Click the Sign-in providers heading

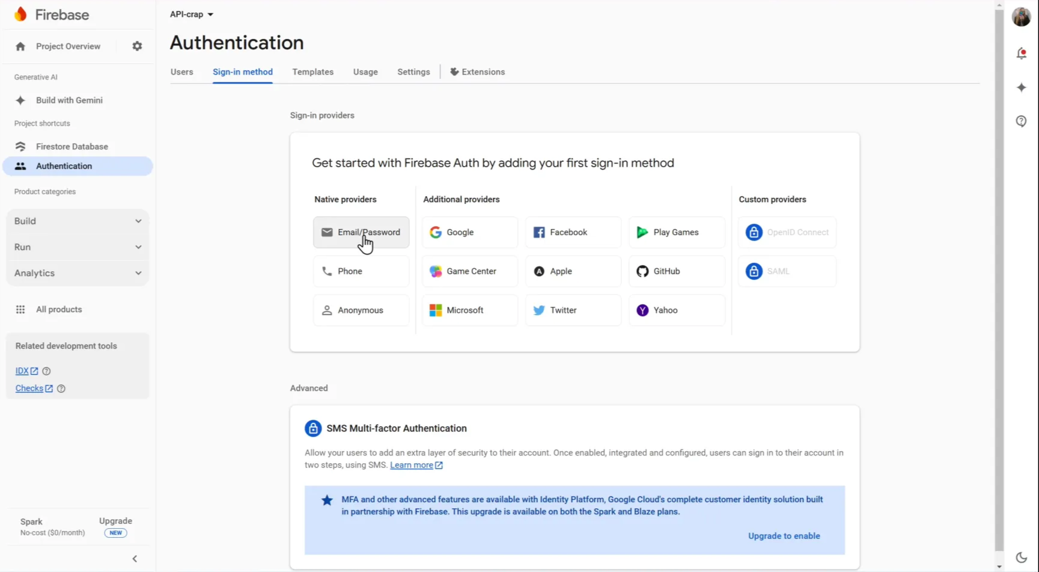(322, 115)
